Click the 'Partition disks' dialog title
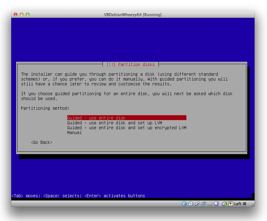Screen dimensions: 267x221 [x=131, y=64]
